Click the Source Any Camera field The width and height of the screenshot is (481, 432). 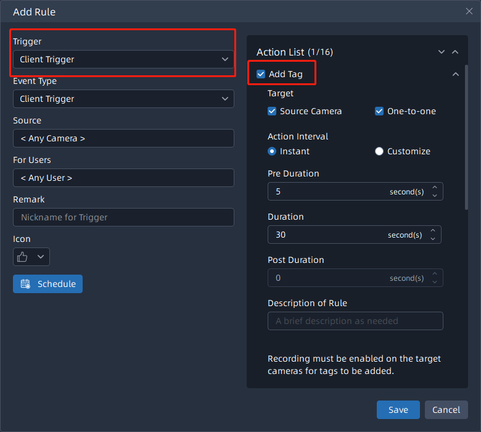pos(123,138)
